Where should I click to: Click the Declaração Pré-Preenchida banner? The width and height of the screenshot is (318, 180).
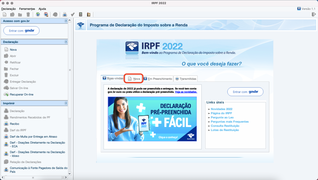pos(152,119)
